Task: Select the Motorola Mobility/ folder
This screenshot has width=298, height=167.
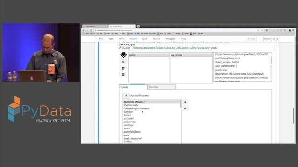Action: 151,102
